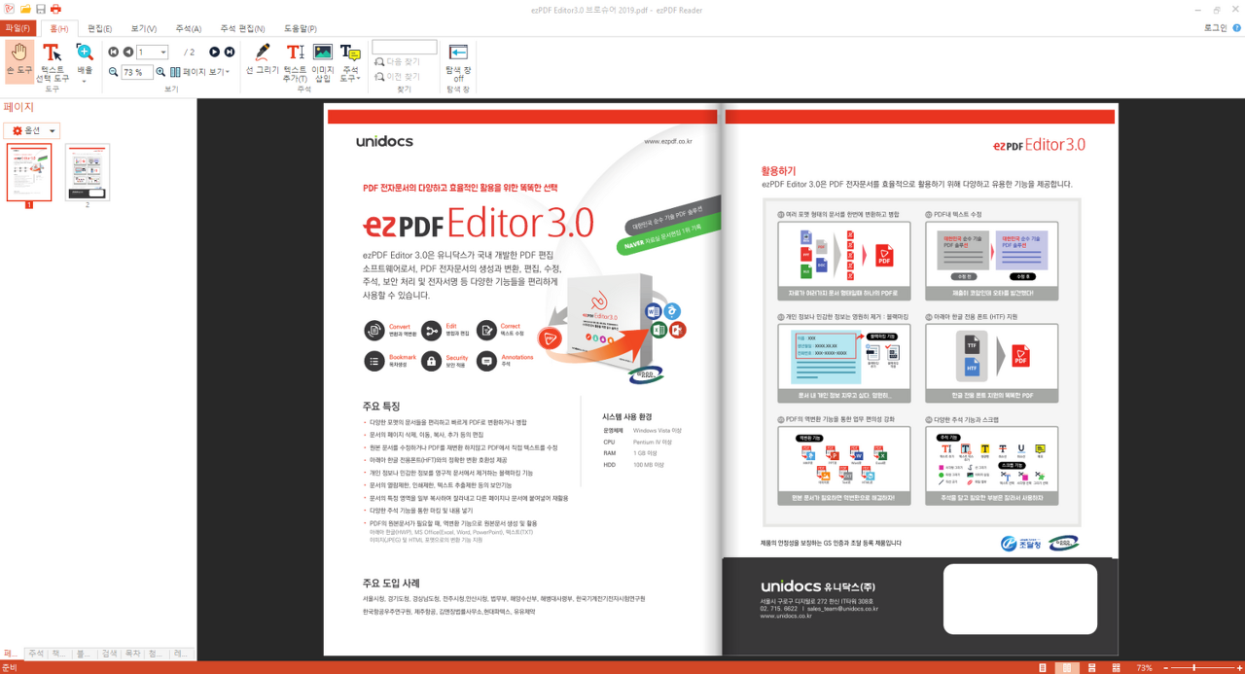The height and width of the screenshot is (674, 1245).
Task: Switch to the 목차 bottom panel tab
Action: point(133,654)
